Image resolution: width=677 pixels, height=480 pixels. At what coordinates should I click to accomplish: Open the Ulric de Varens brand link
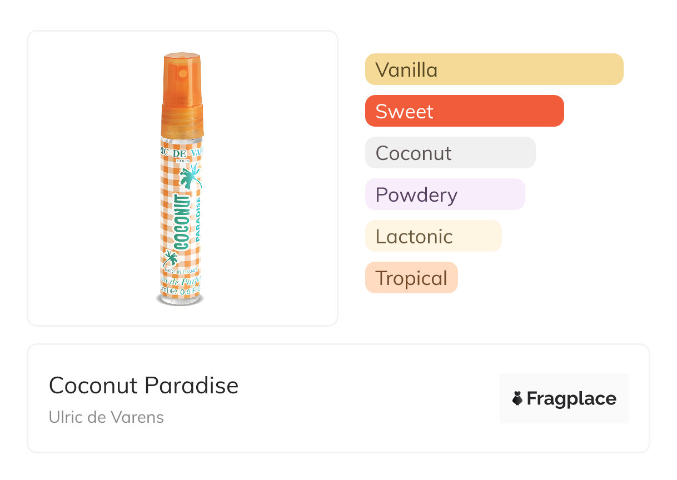pyautogui.click(x=106, y=417)
